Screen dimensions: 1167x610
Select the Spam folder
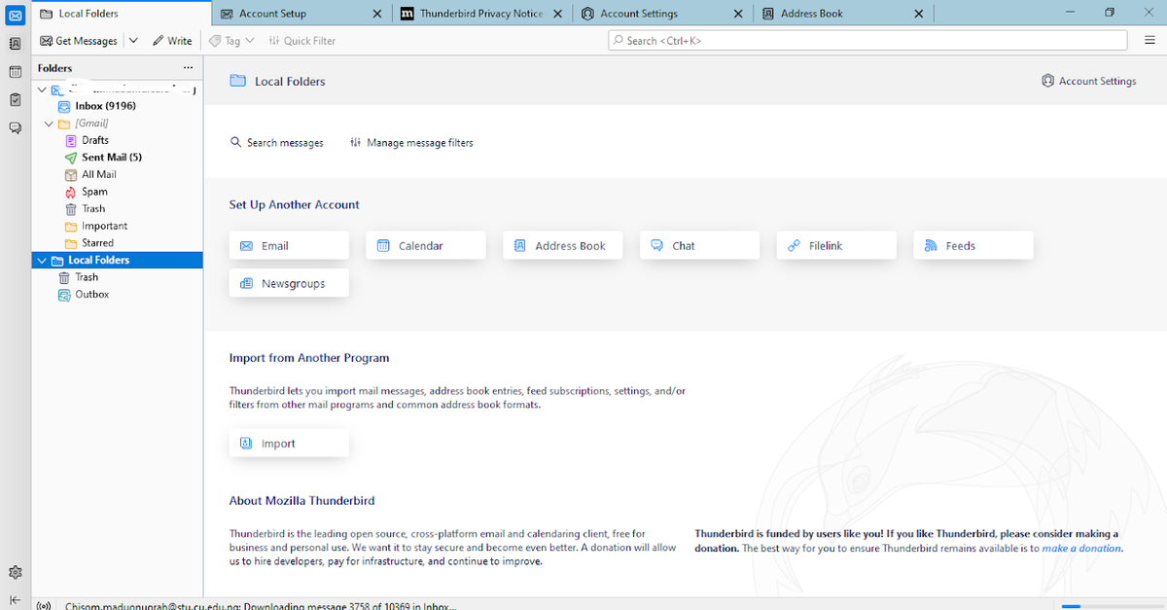click(x=93, y=191)
